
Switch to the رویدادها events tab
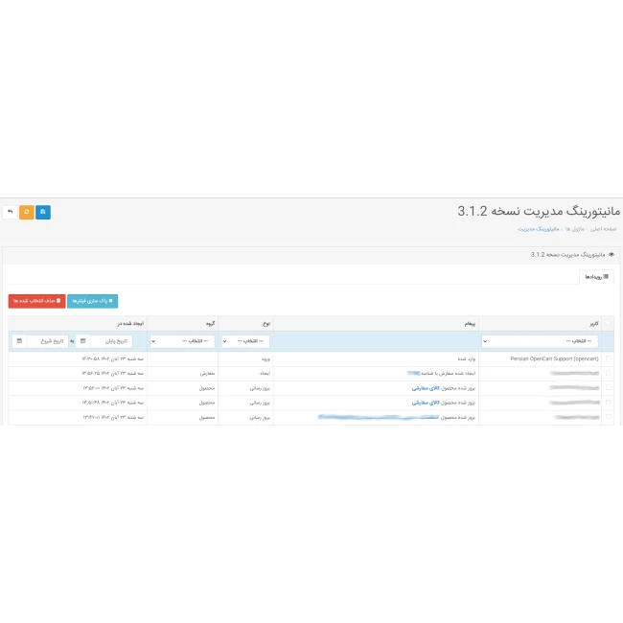(x=597, y=277)
